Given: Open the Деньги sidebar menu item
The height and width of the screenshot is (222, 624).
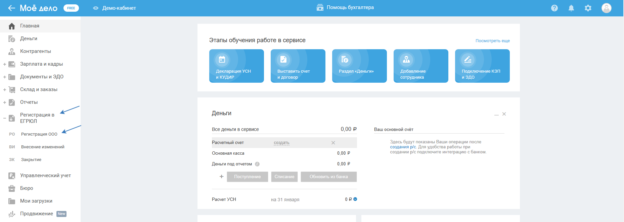Looking at the screenshot, I should tap(29, 39).
